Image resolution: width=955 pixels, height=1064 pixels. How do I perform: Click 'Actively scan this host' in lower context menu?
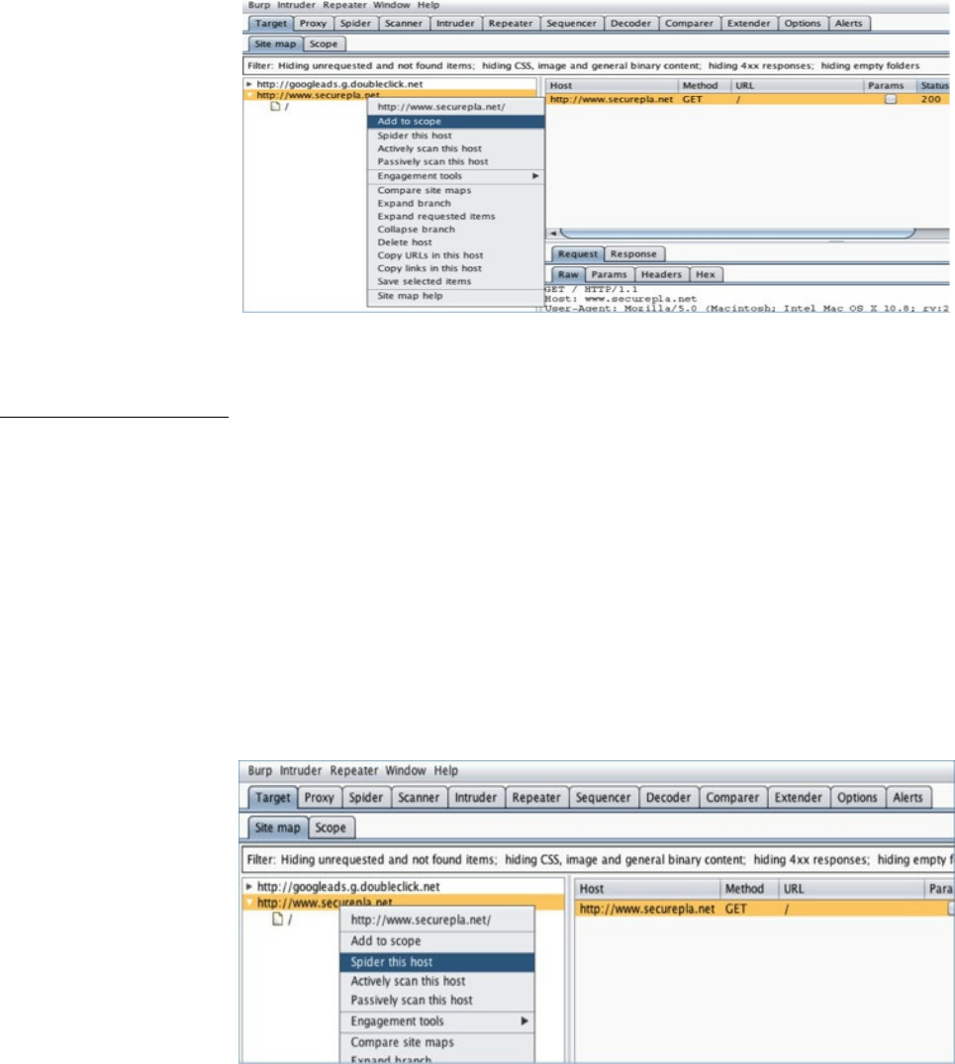(x=408, y=981)
